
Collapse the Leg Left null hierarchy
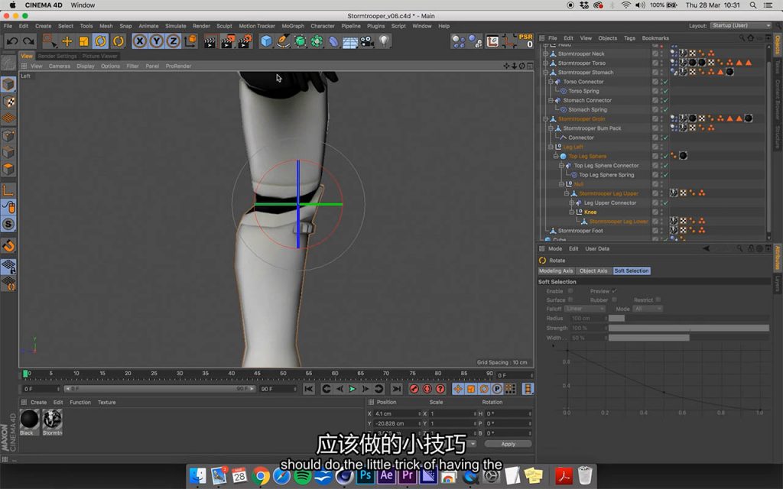click(551, 147)
